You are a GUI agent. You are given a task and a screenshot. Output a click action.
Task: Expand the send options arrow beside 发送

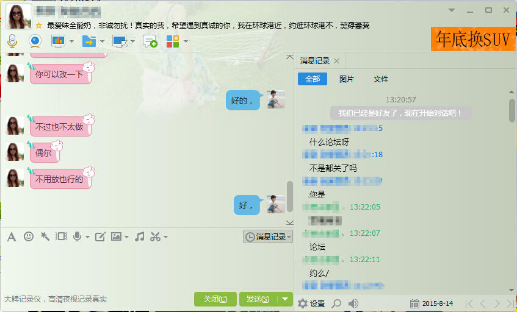coord(285,299)
